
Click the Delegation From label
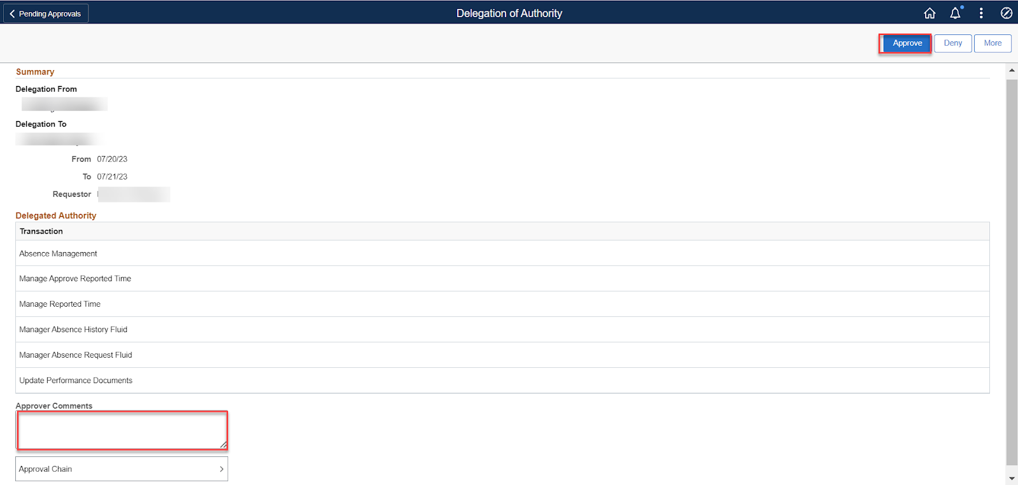click(46, 89)
